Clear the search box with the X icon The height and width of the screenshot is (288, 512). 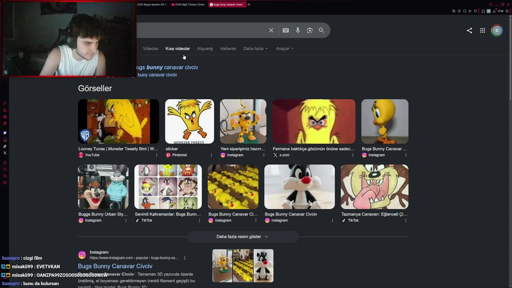tap(271, 30)
